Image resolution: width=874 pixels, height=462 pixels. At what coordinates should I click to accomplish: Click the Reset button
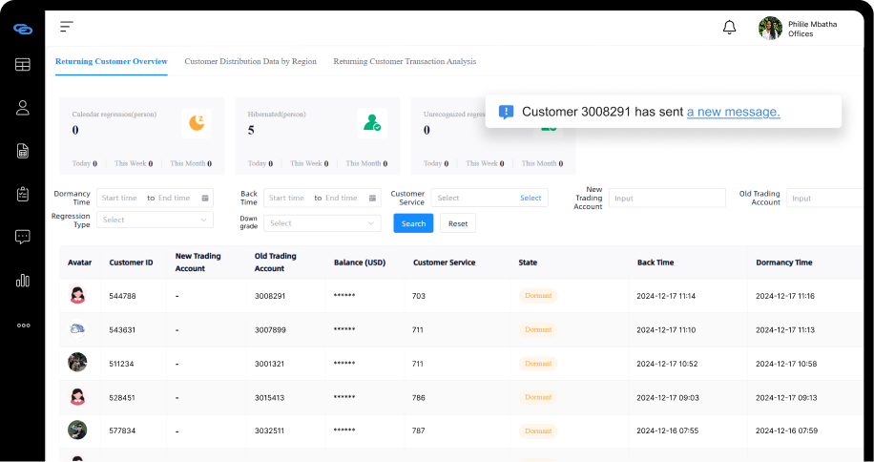pos(458,223)
